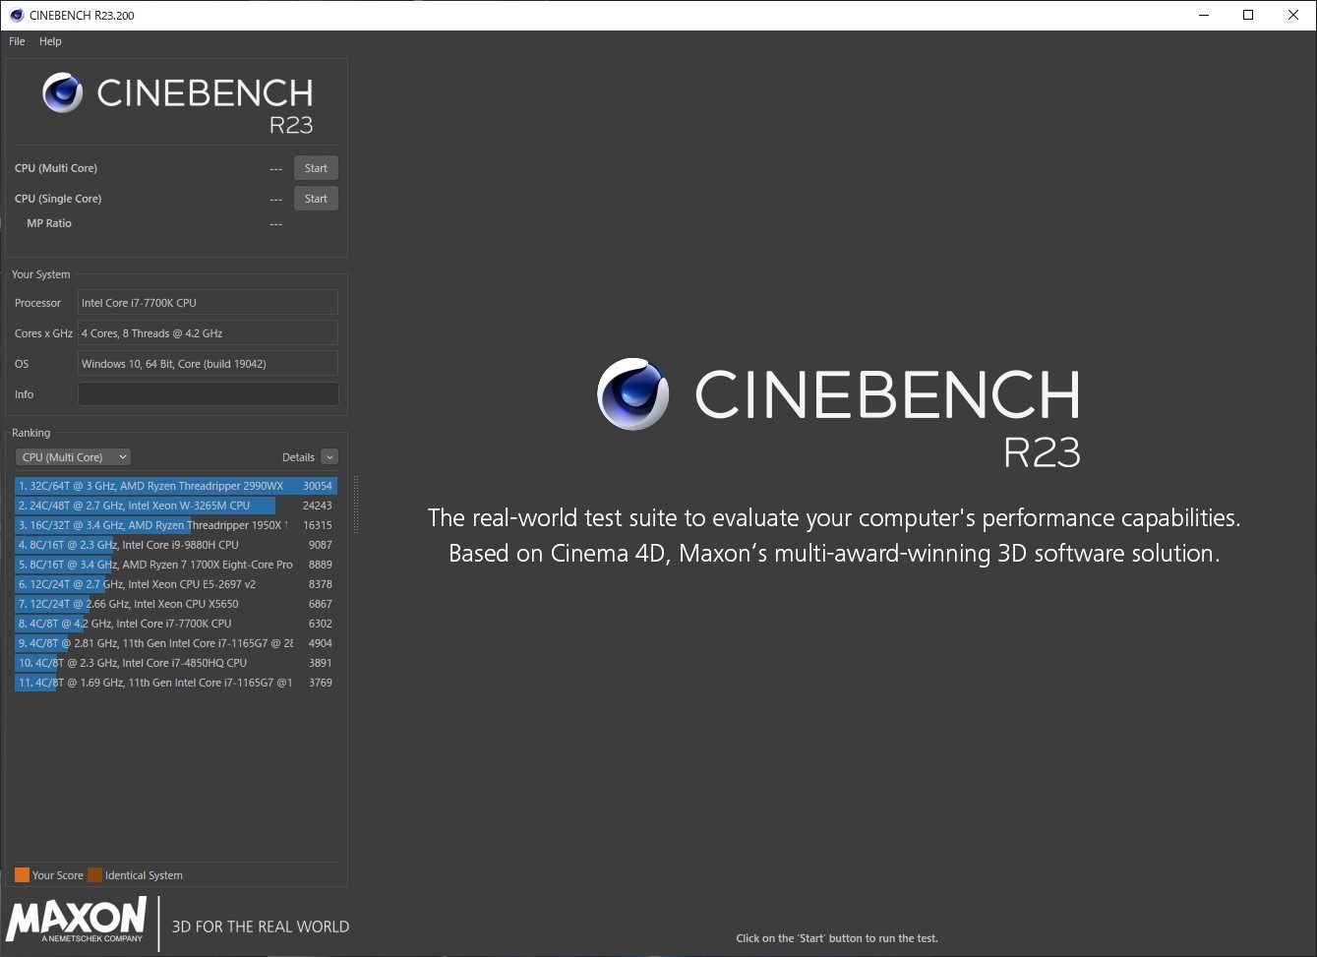
Task: Click the Info input field
Action: coord(208,394)
